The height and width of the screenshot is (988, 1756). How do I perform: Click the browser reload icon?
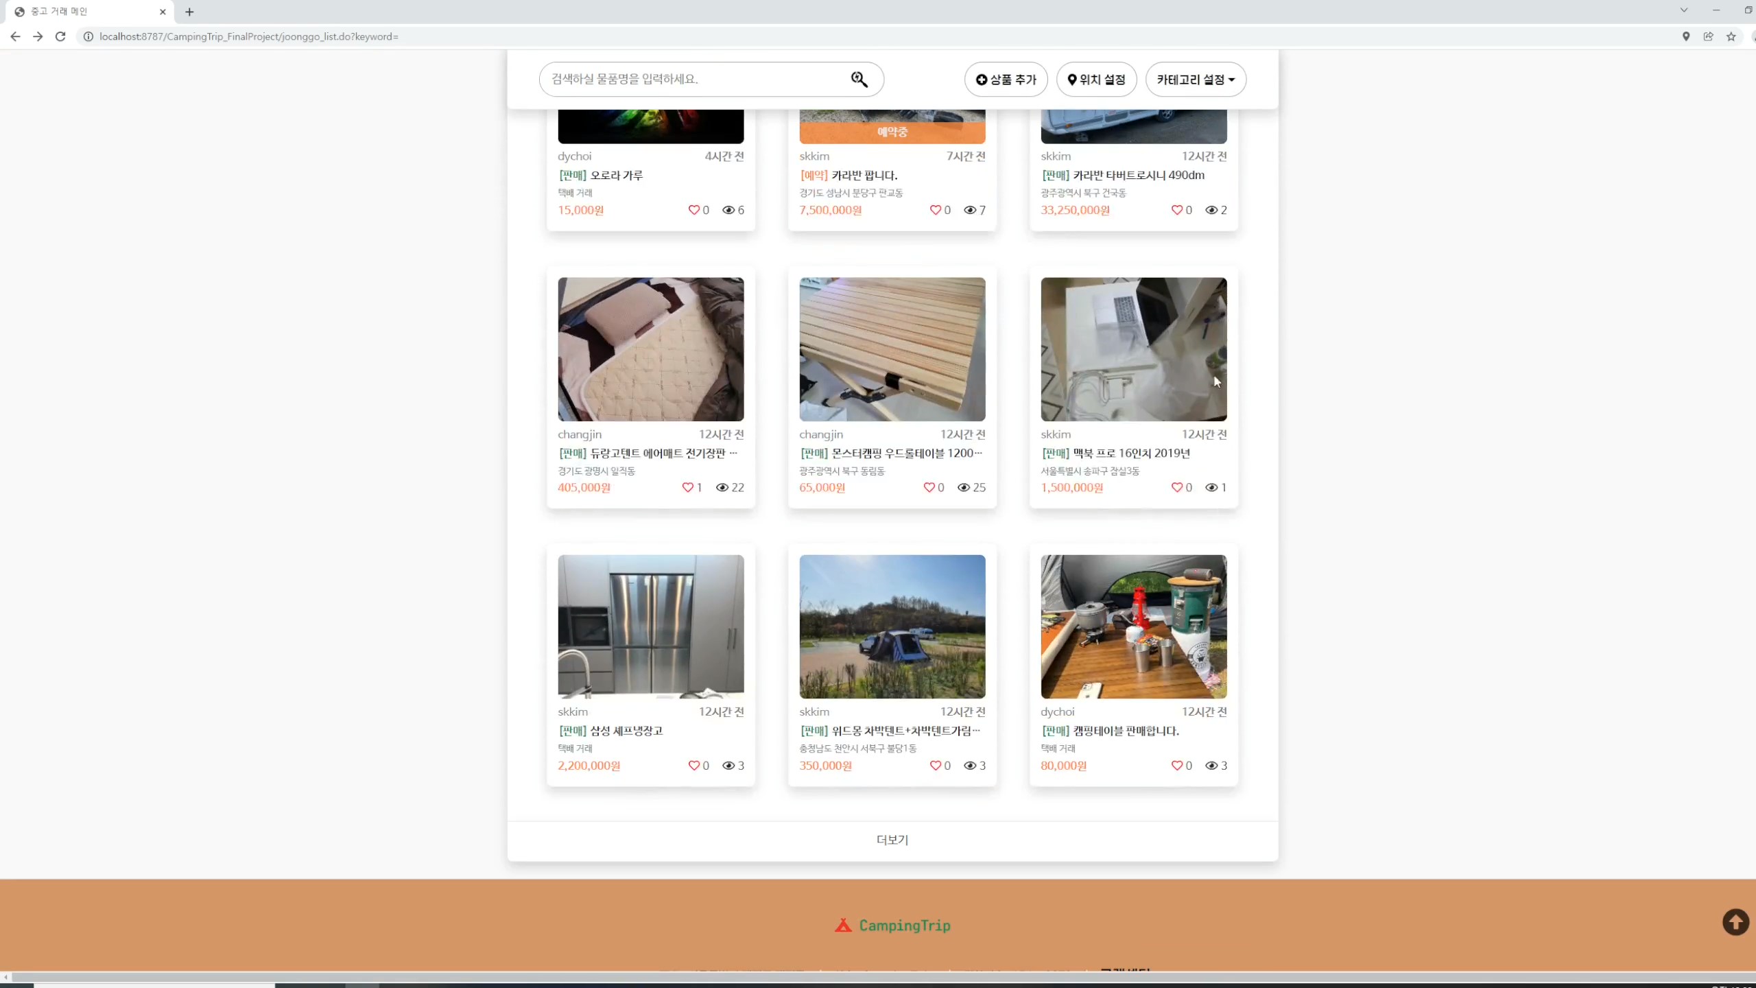point(60,36)
